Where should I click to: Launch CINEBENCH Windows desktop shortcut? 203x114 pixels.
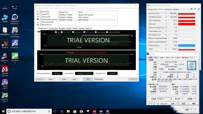click(15, 19)
